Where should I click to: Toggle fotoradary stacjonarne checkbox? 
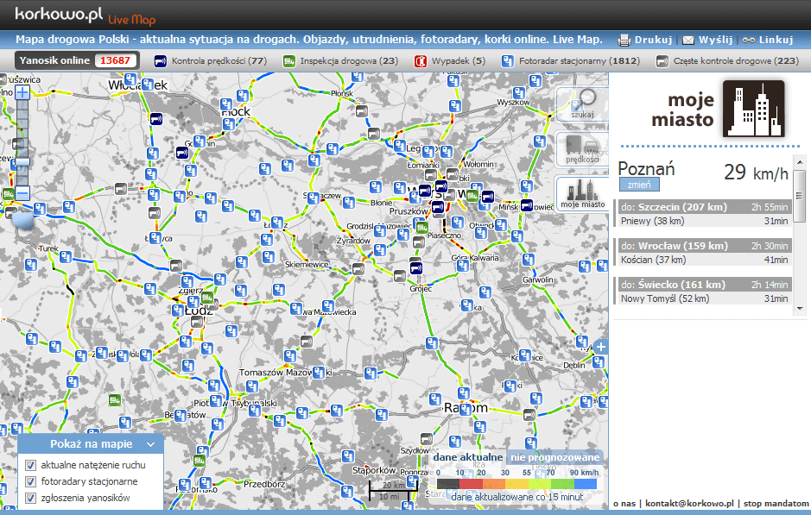(x=31, y=481)
